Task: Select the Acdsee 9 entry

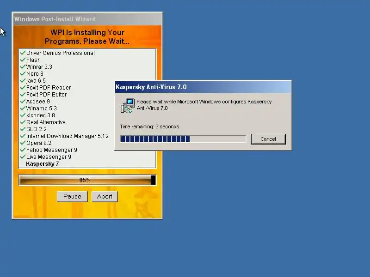Action: pyautogui.click(x=38, y=102)
